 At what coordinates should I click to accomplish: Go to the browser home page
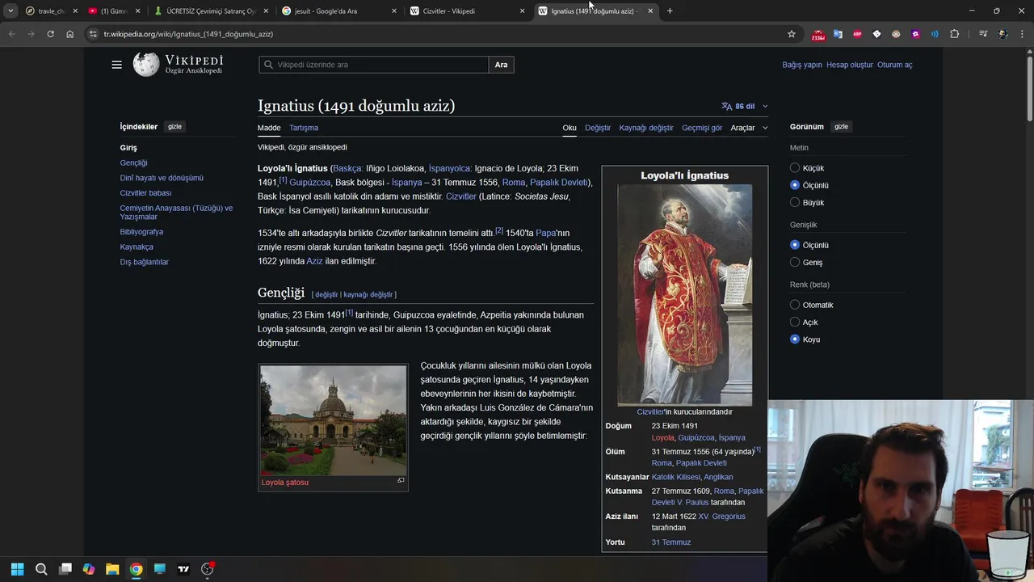click(x=69, y=34)
